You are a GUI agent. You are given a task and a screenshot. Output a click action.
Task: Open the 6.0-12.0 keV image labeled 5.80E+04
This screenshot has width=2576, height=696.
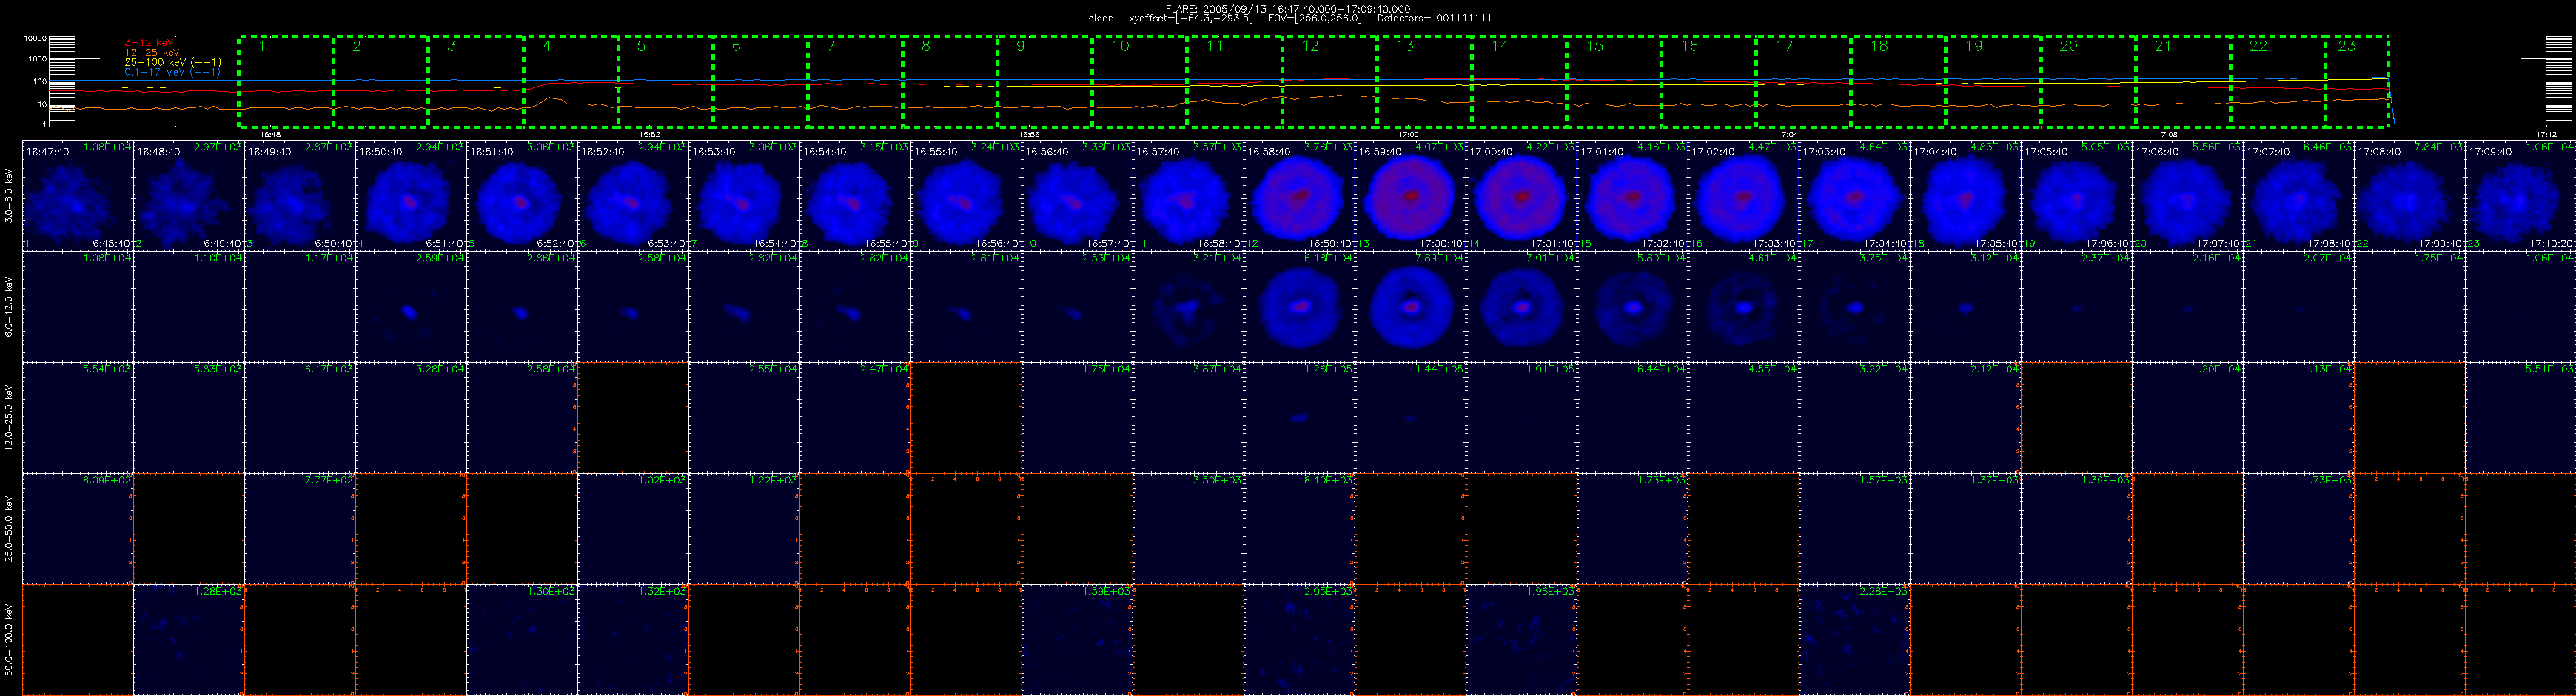[x=1633, y=306]
